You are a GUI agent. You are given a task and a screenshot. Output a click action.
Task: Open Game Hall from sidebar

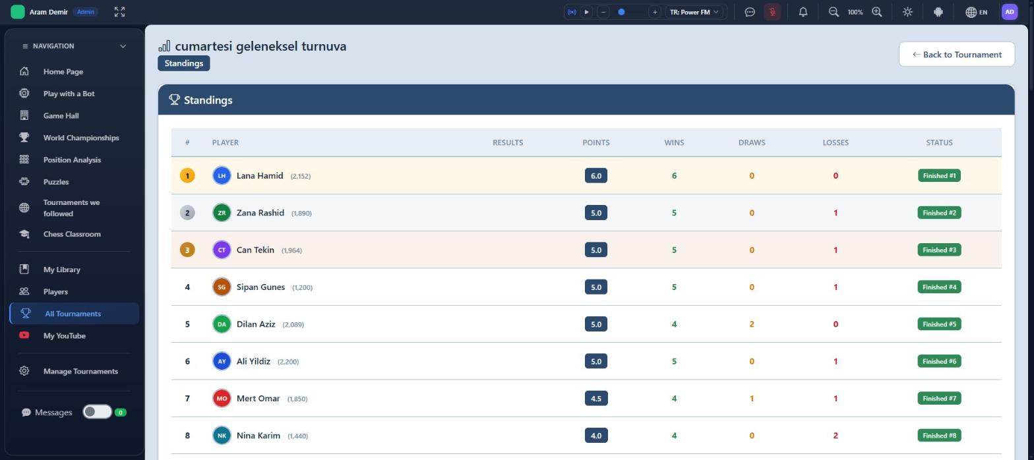point(74,115)
